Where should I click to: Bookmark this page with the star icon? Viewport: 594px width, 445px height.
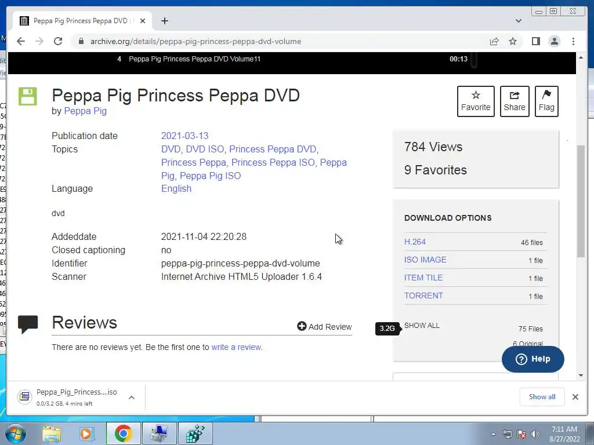[513, 41]
